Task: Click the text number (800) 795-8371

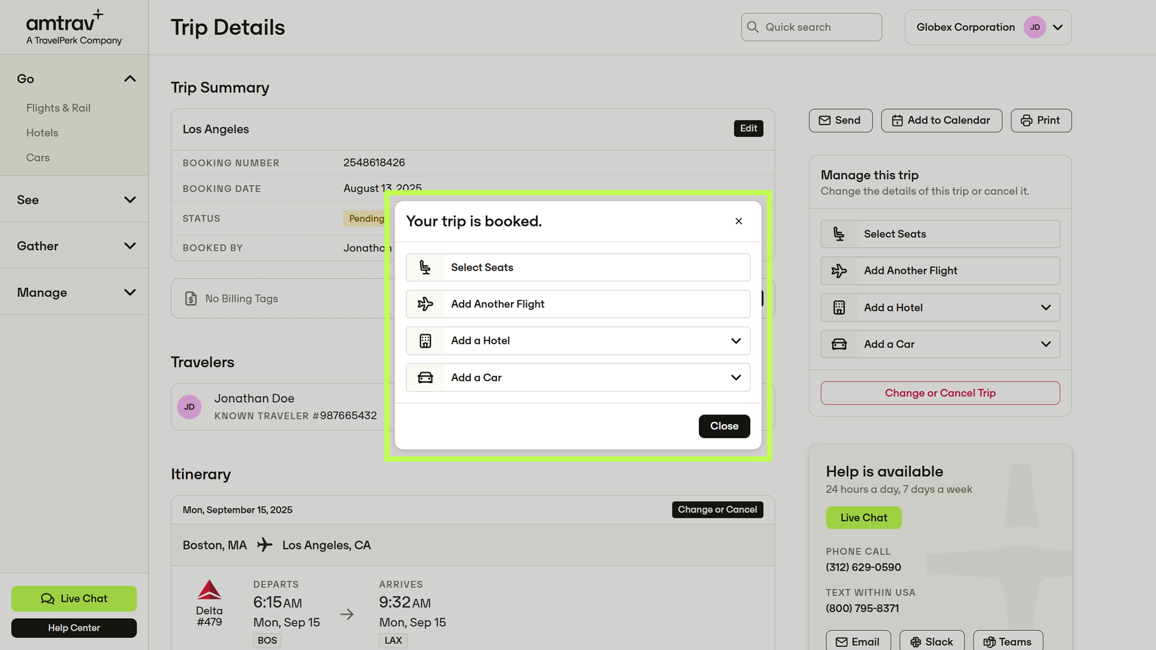Action: tap(862, 608)
